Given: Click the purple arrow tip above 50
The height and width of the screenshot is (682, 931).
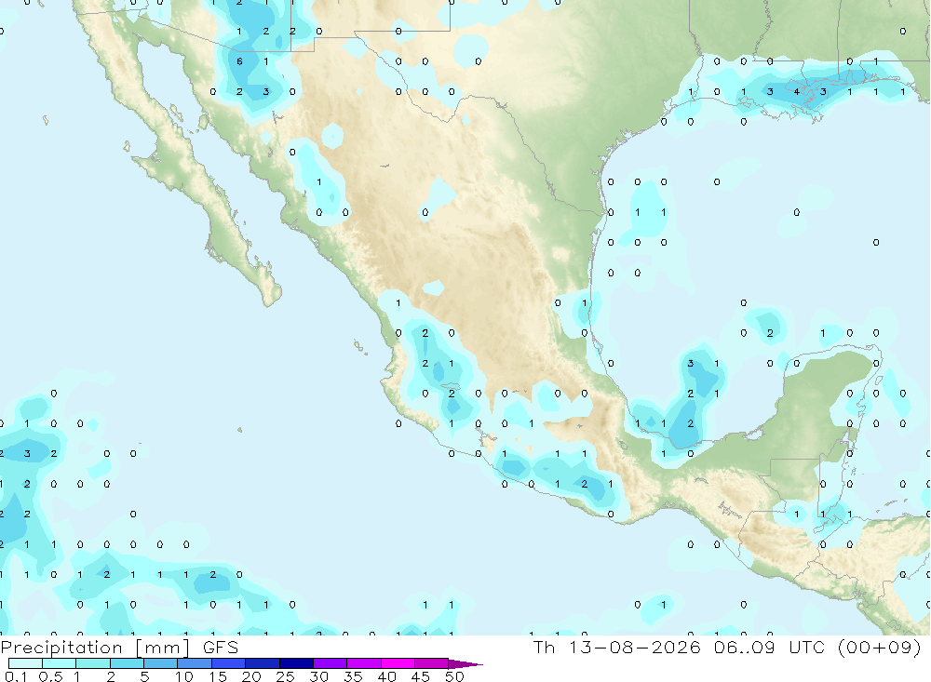Looking at the screenshot, I should click(465, 664).
